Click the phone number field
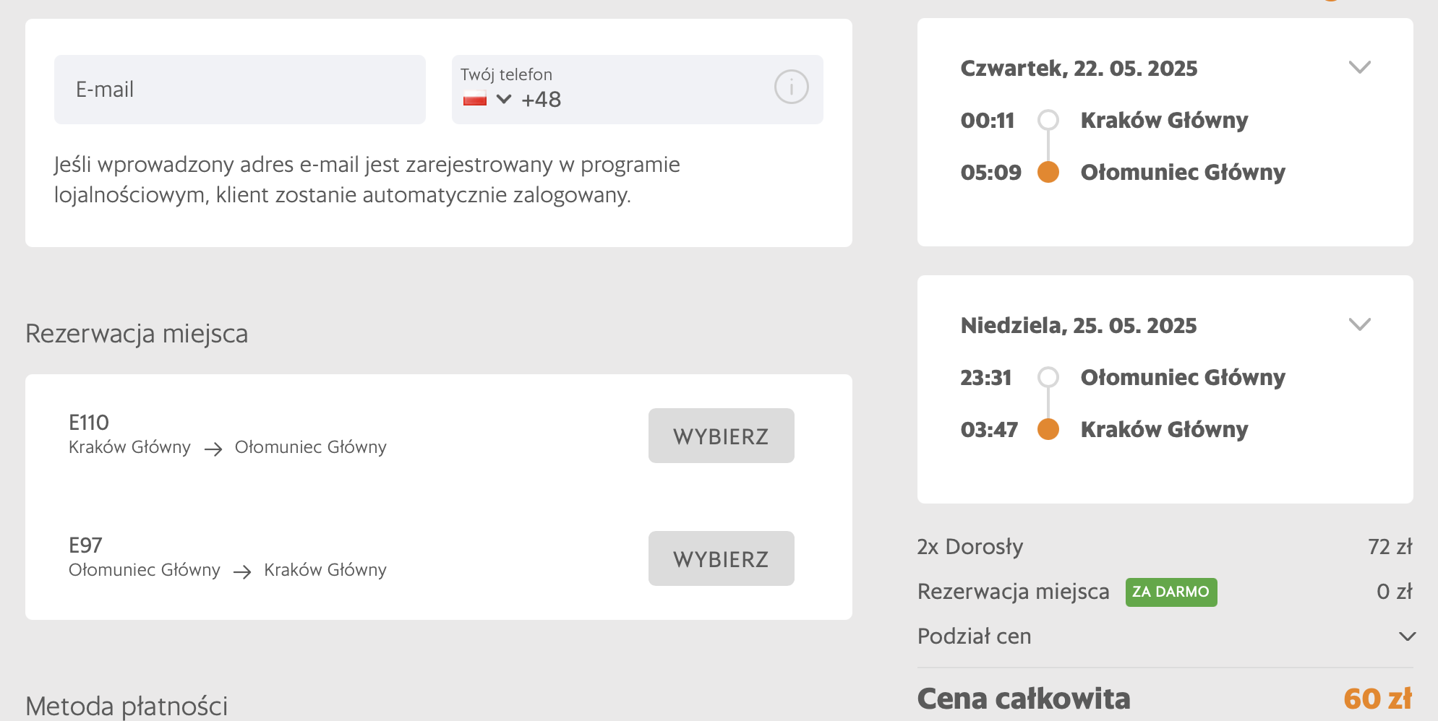 651,100
